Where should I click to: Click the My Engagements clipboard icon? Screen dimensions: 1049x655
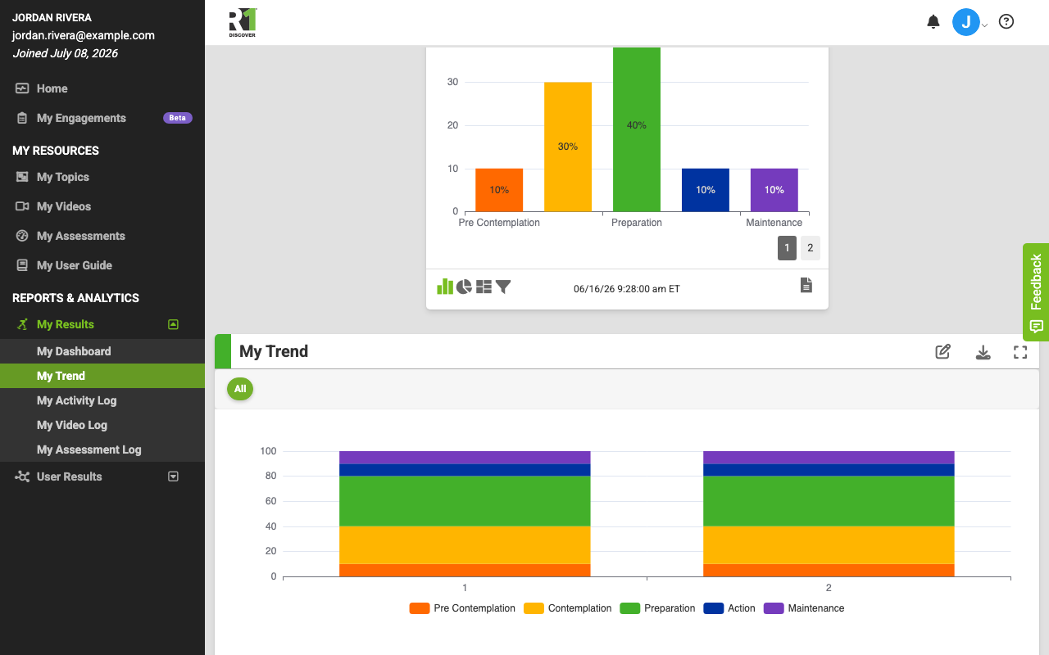tap(22, 118)
